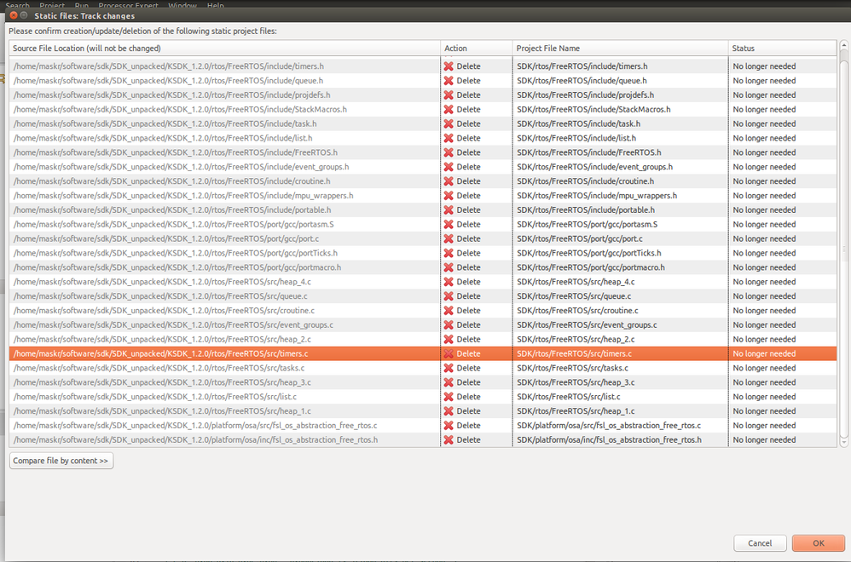The image size is (851, 562).
Task: Open the Processor Expert menu
Action: point(128,5)
